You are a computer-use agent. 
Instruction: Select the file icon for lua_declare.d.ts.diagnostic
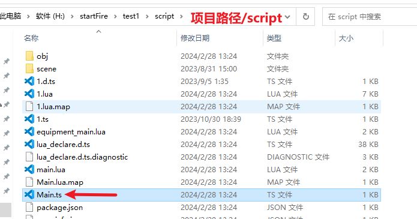click(x=29, y=157)
